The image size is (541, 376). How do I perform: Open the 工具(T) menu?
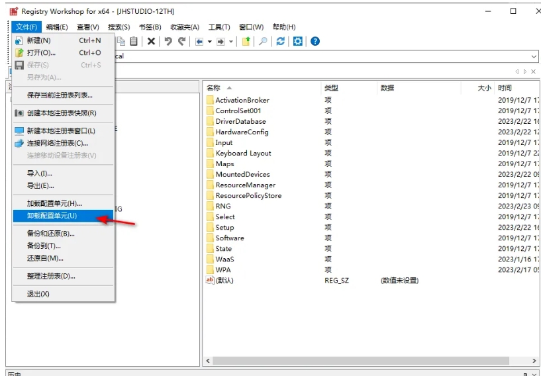(219, 27)
